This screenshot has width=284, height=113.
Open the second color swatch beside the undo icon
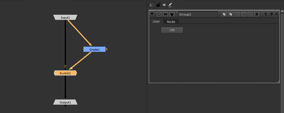pos(231,14)
